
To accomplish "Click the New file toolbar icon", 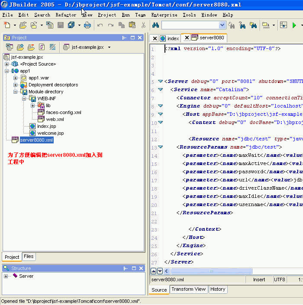I will tap(7, 25).
